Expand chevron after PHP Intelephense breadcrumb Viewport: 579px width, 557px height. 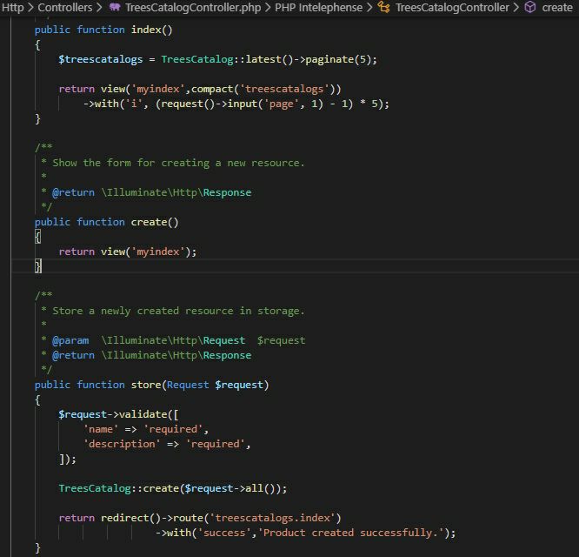point(369,7)
